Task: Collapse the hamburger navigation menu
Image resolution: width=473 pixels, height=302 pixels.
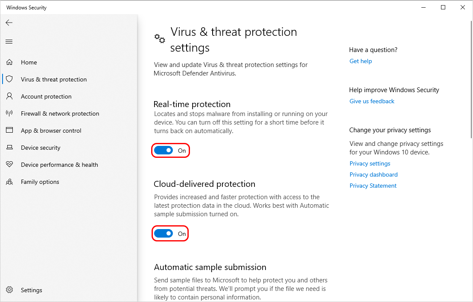Action: [x=9, y=41]
